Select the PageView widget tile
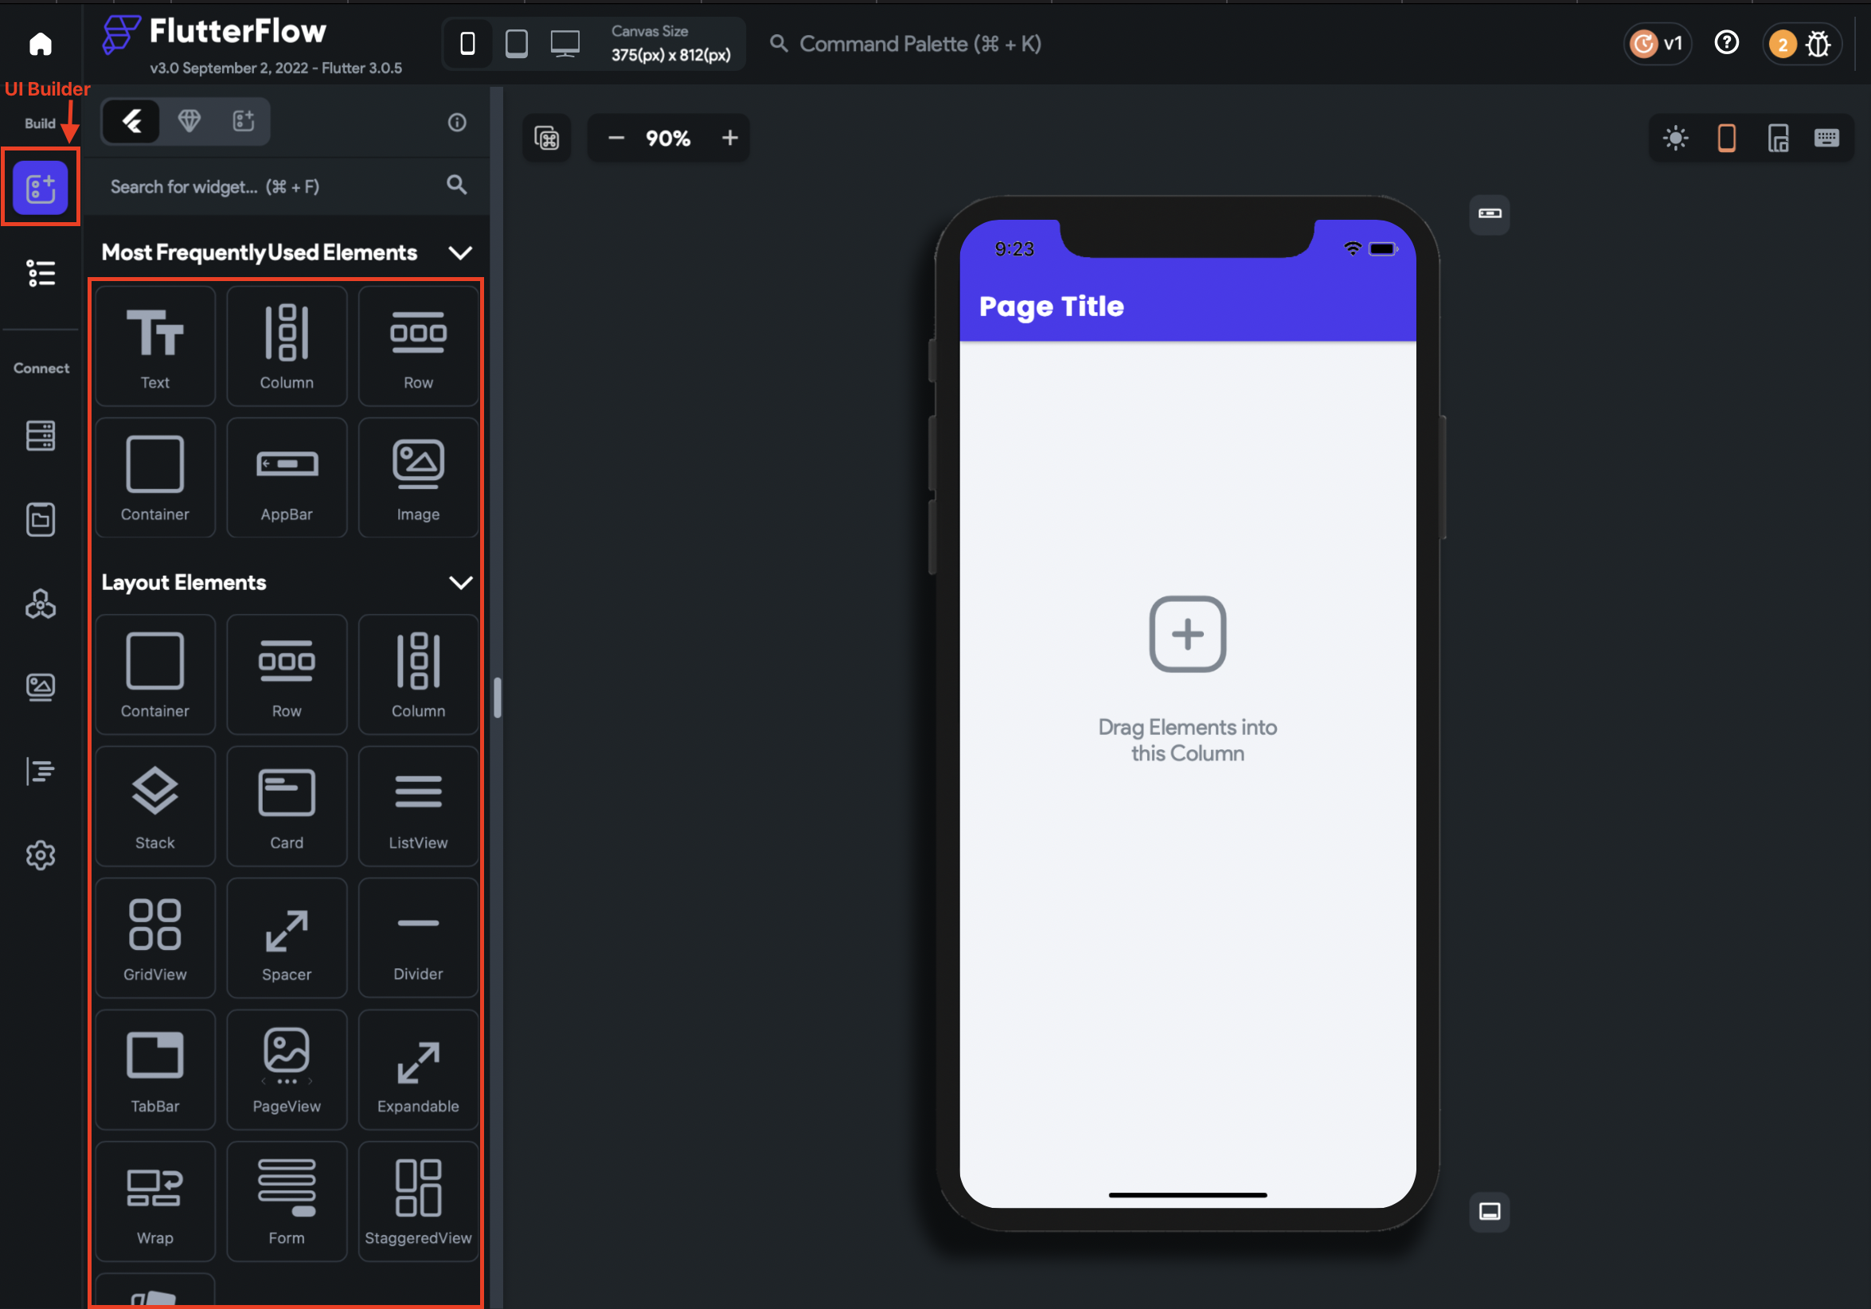 pyautogui.click(x=286, y=1069)
